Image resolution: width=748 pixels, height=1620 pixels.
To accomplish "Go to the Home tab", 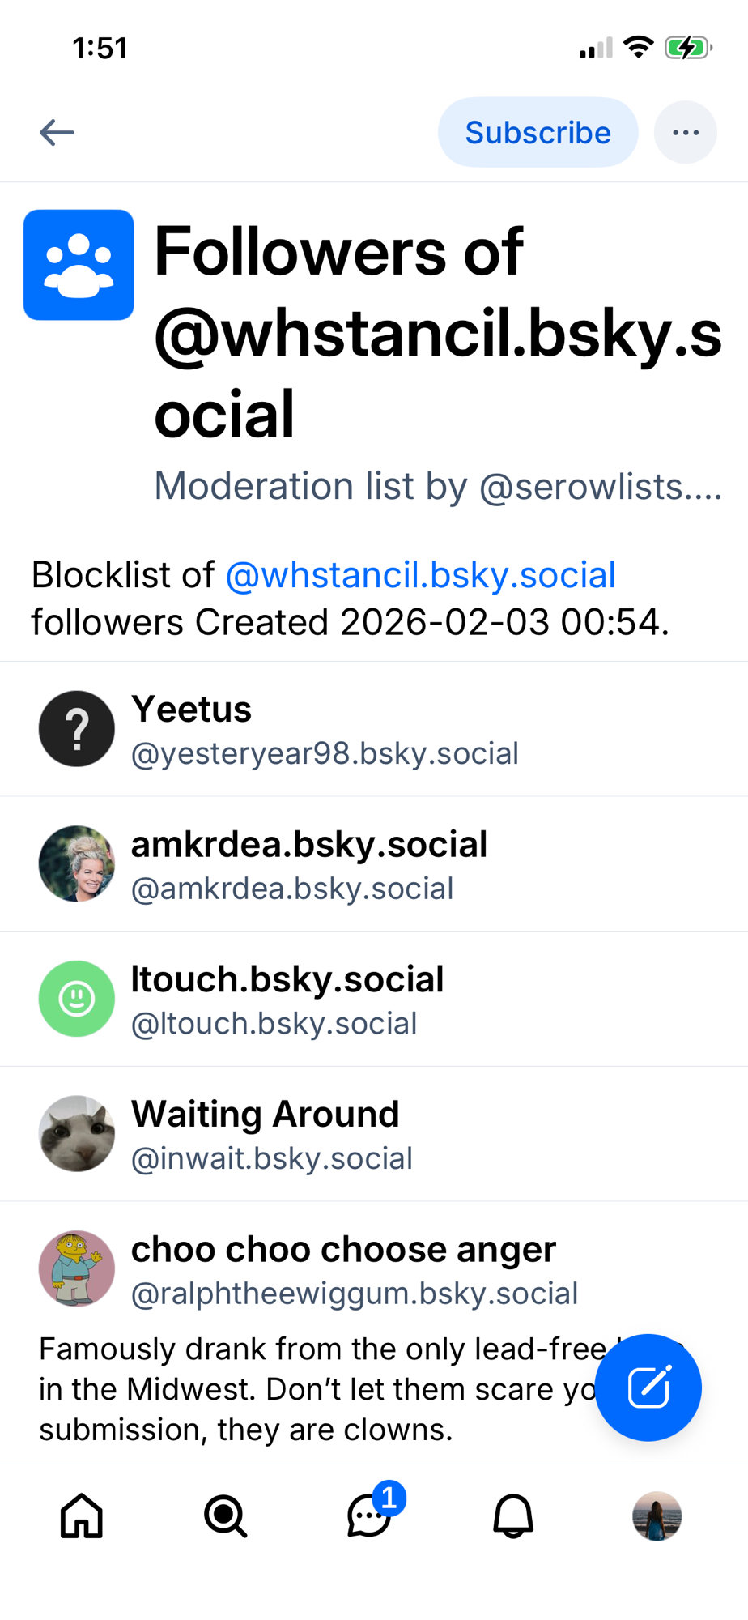I will pyautogui.click(x=82, y=1516).
